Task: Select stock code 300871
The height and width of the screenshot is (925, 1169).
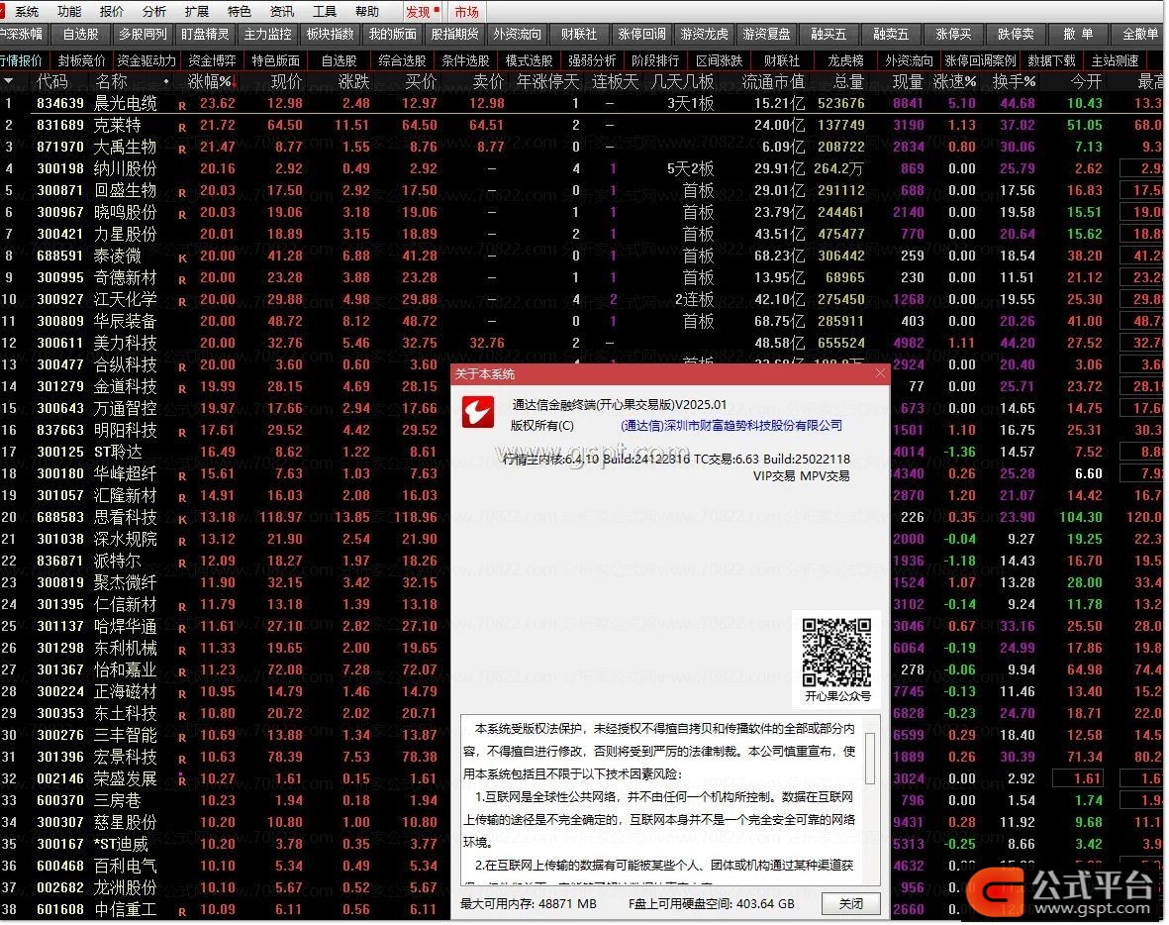Action: (60, 190)
